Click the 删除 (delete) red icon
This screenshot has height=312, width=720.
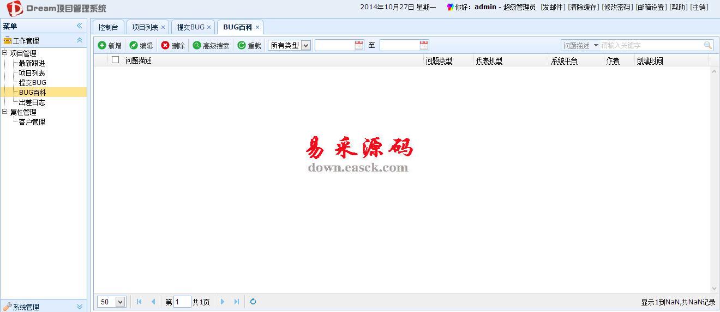pyautogui.click(x=165, y=45)
